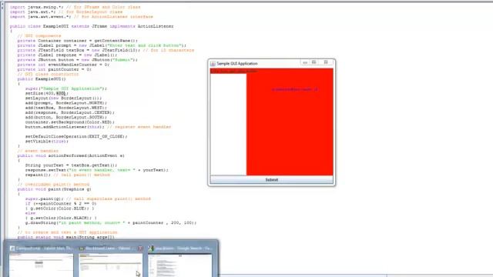Click the 'public ExampleGUI()' constructor line

coord(42,78)
